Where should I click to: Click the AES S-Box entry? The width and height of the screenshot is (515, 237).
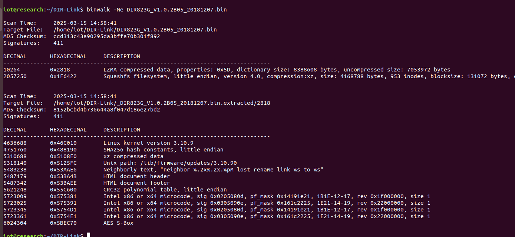tap(118, 223)
